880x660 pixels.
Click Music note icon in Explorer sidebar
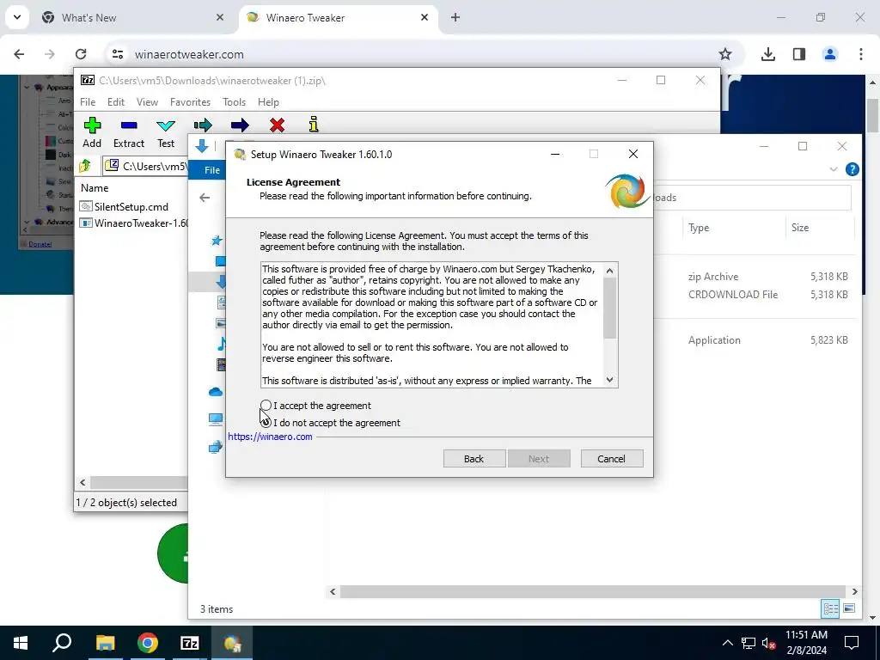222,344
